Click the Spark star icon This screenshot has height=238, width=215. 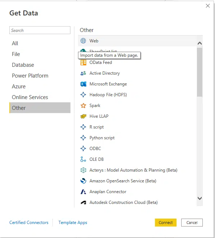coord(83,106)
